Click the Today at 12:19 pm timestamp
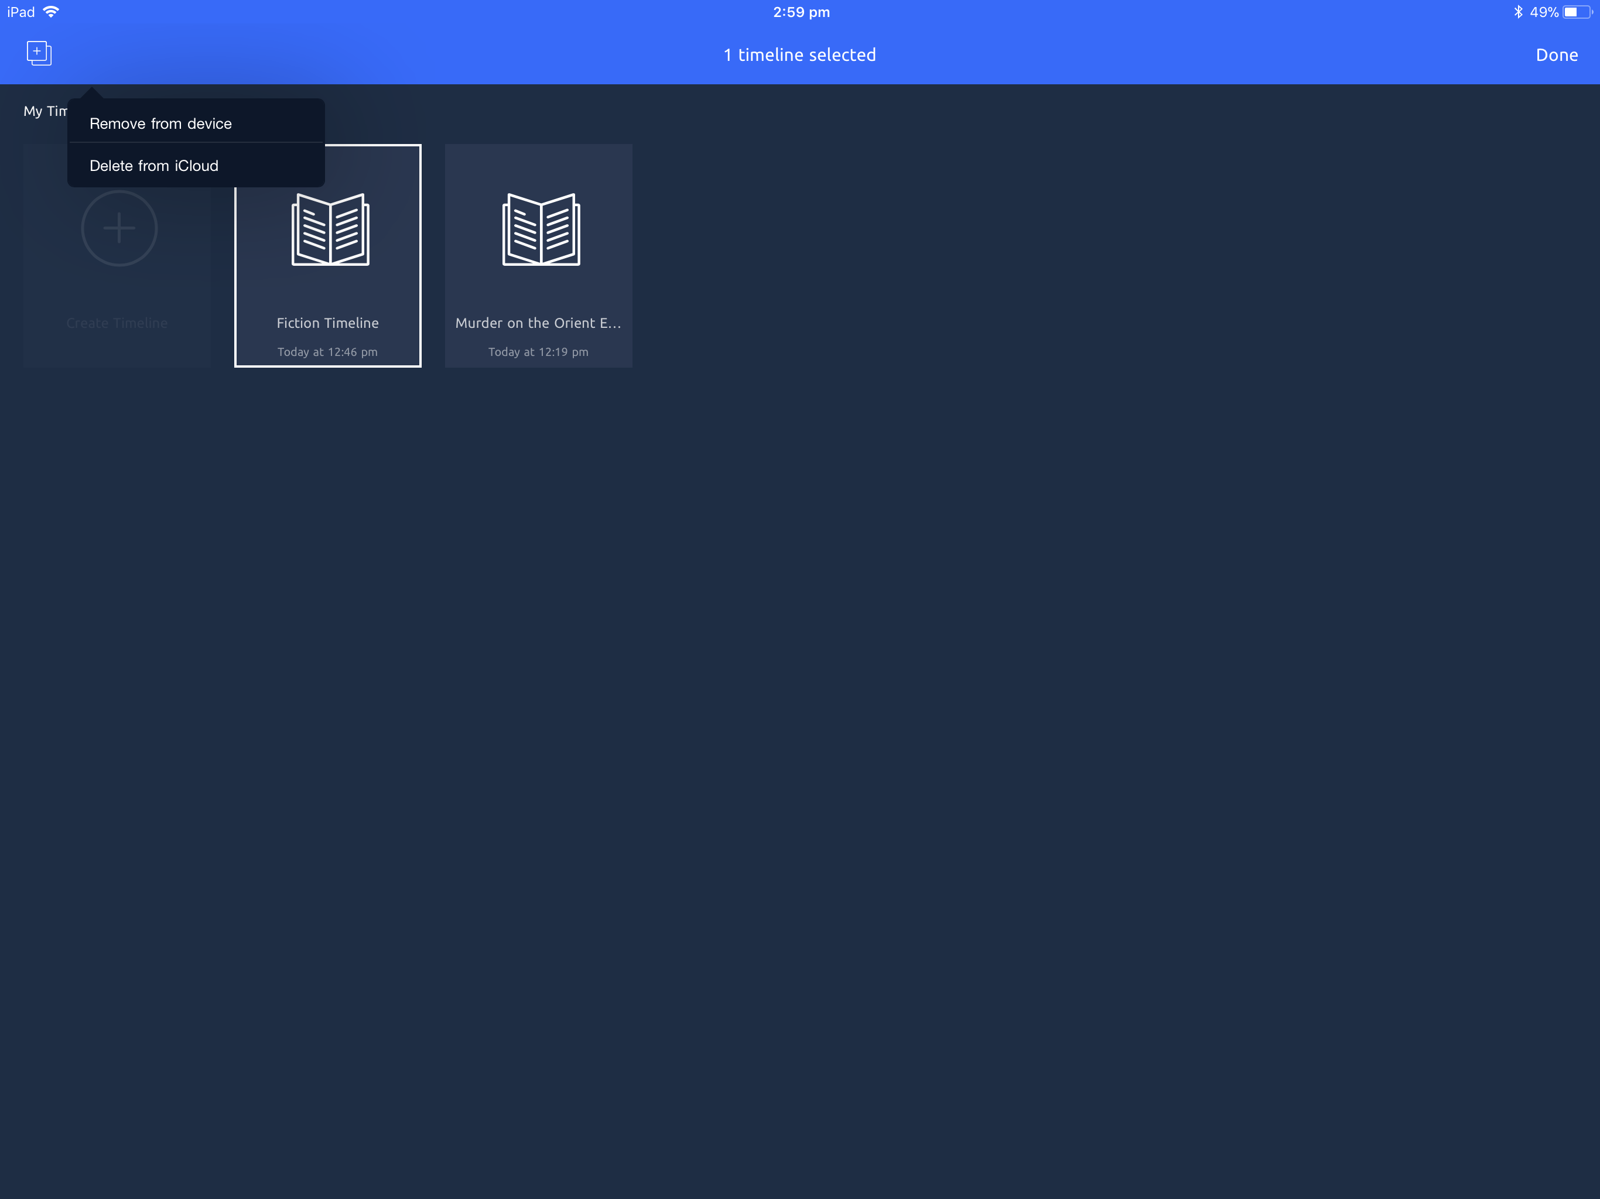The width and height of the screenshot is (1600, 1199). coord(538,352)
